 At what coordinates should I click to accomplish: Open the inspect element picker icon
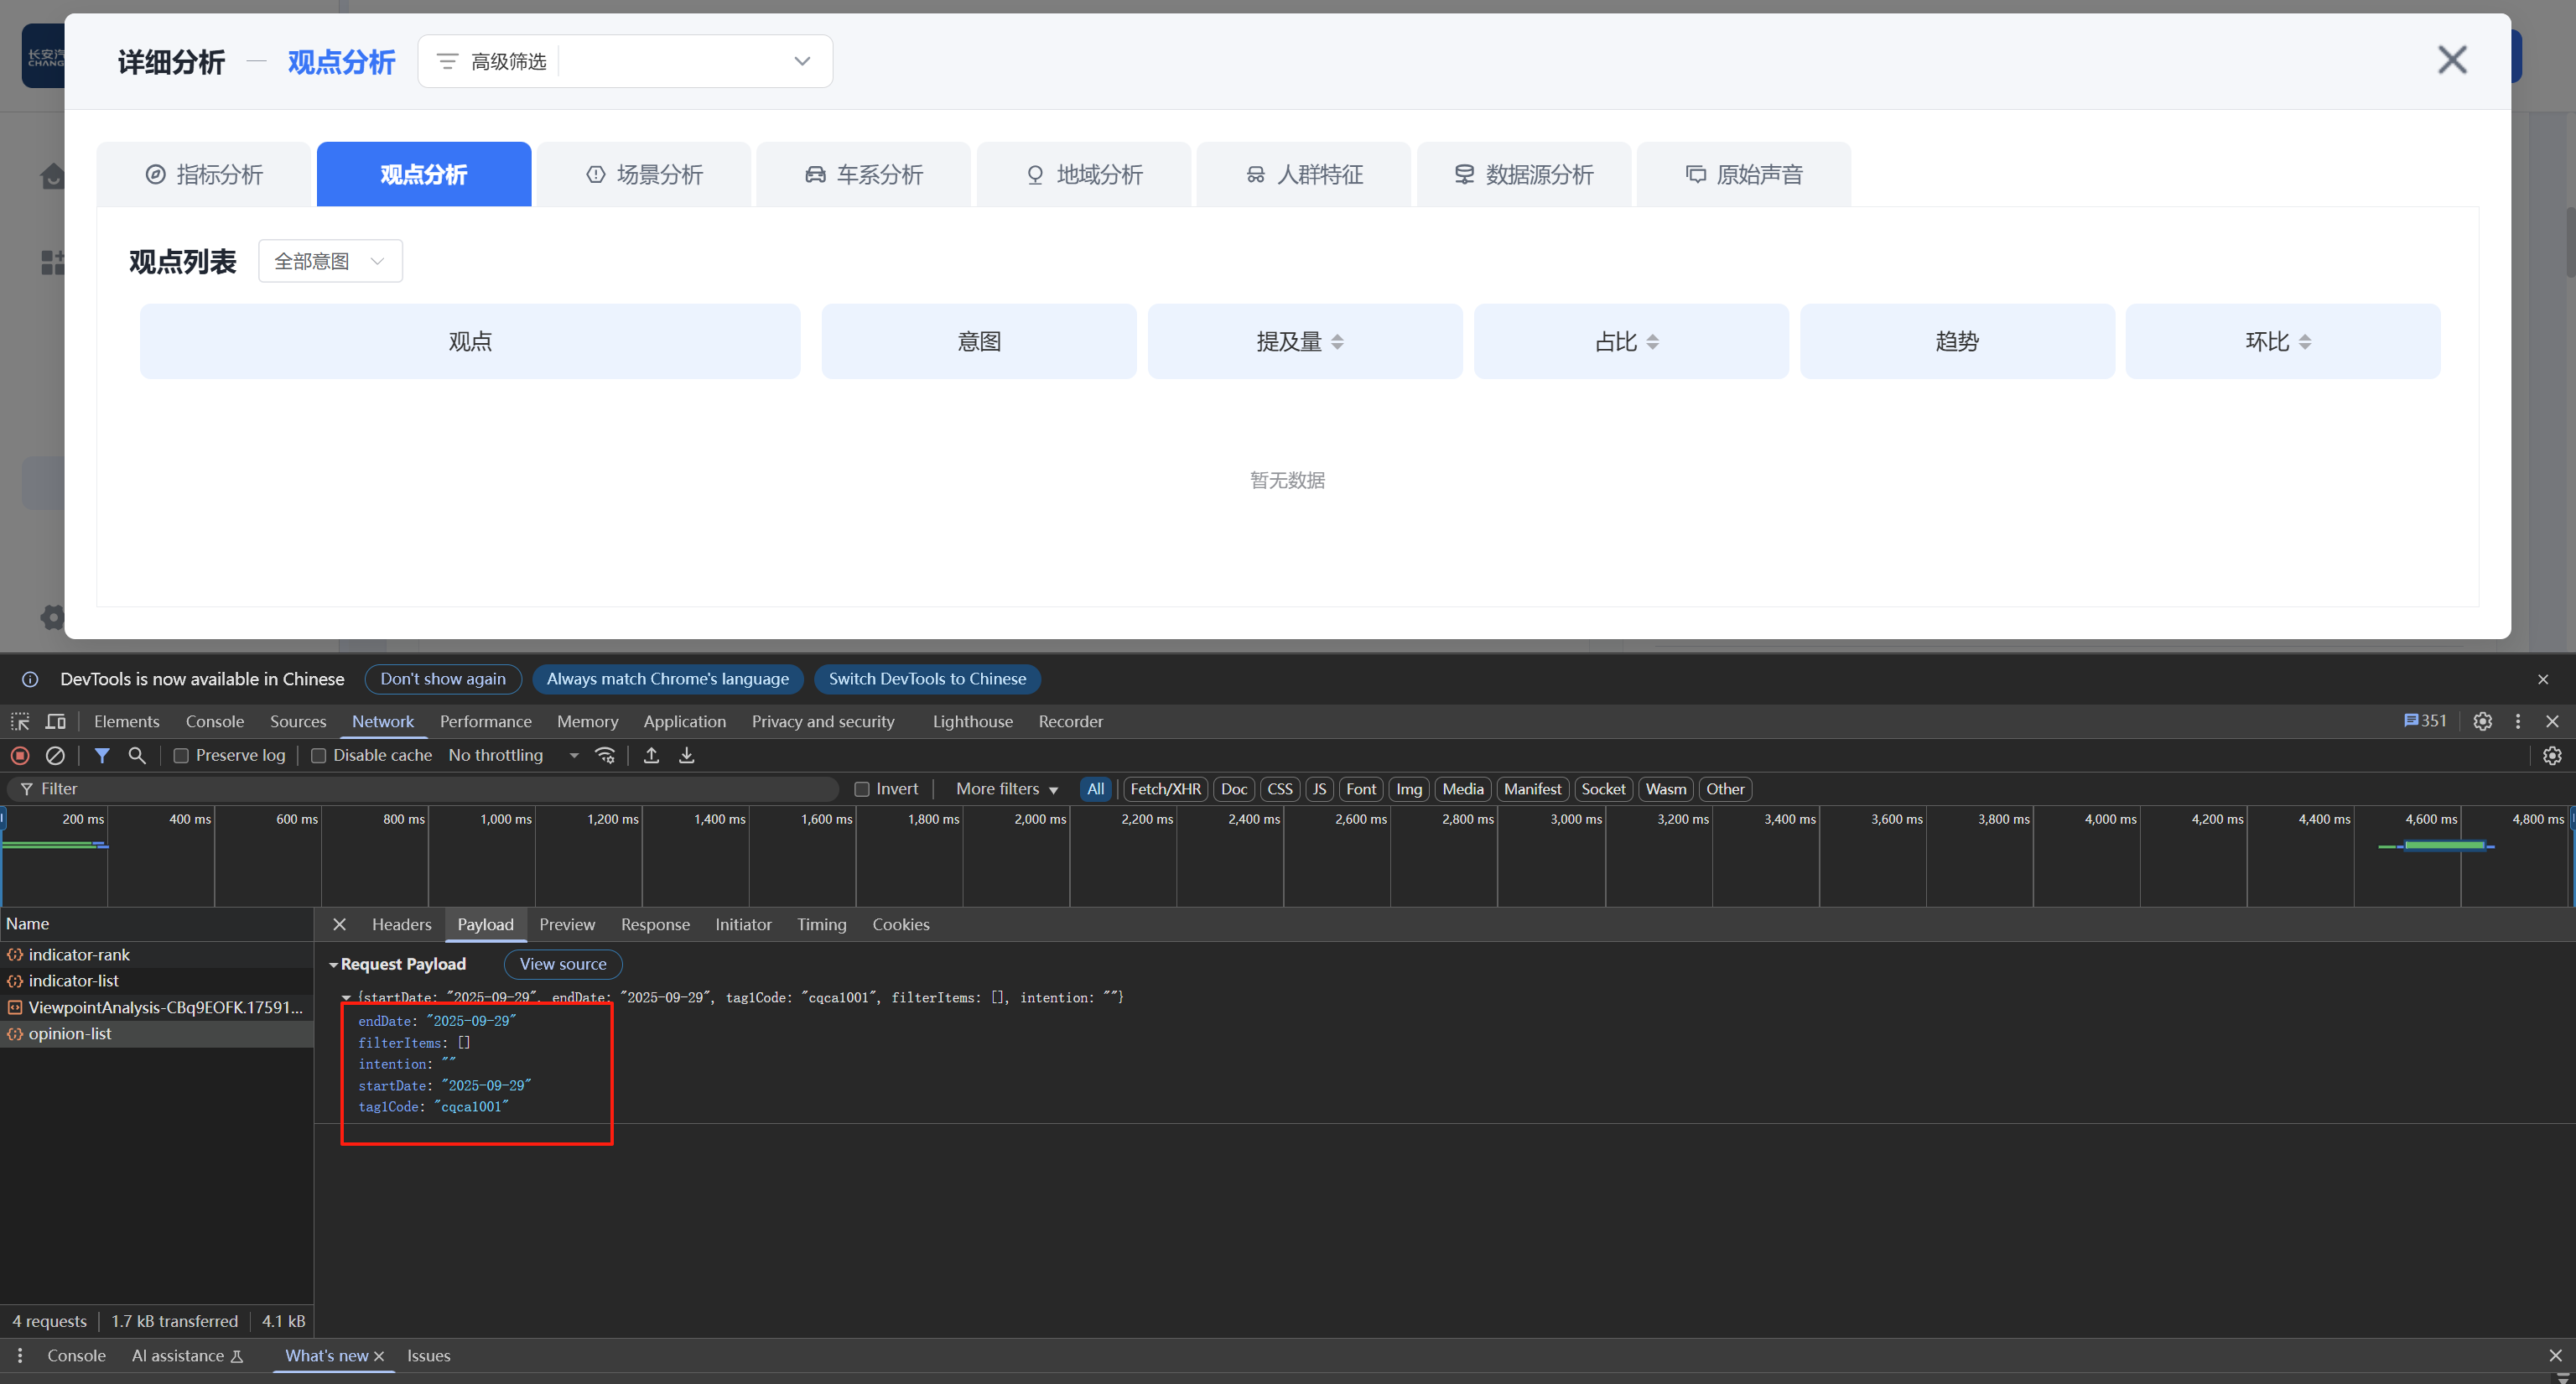[x=20, y=721]
